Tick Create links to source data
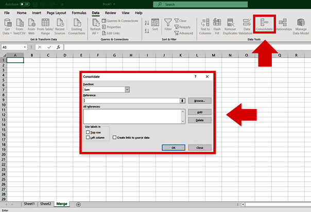 point(115,138)
